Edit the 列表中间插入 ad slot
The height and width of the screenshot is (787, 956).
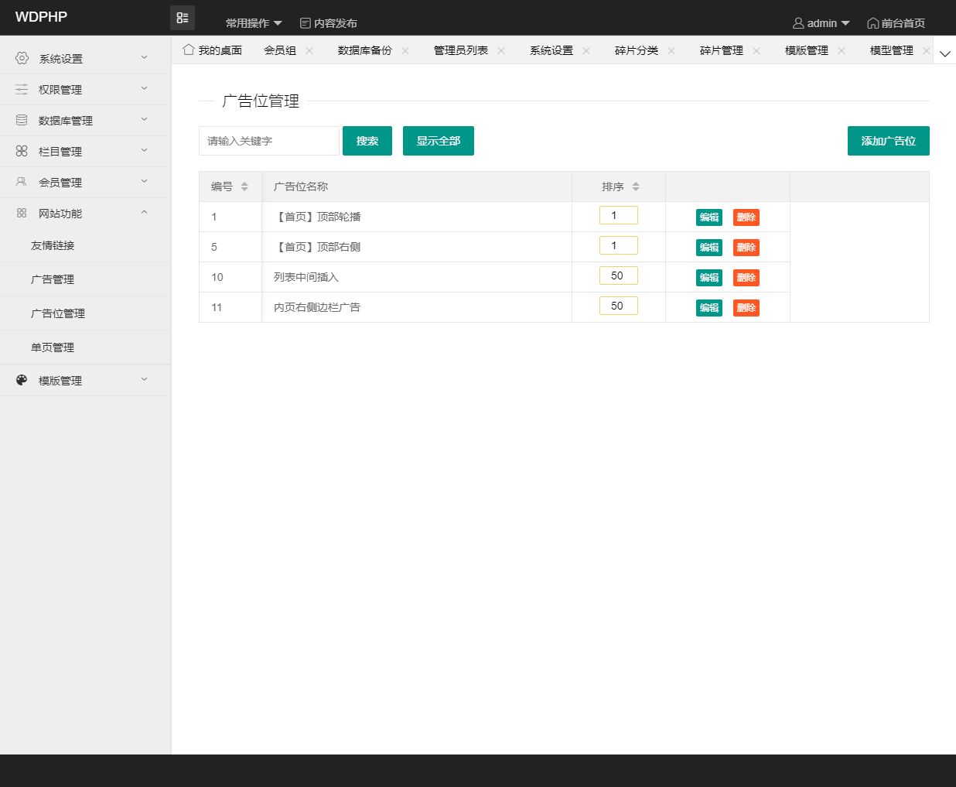coord(709,278)
